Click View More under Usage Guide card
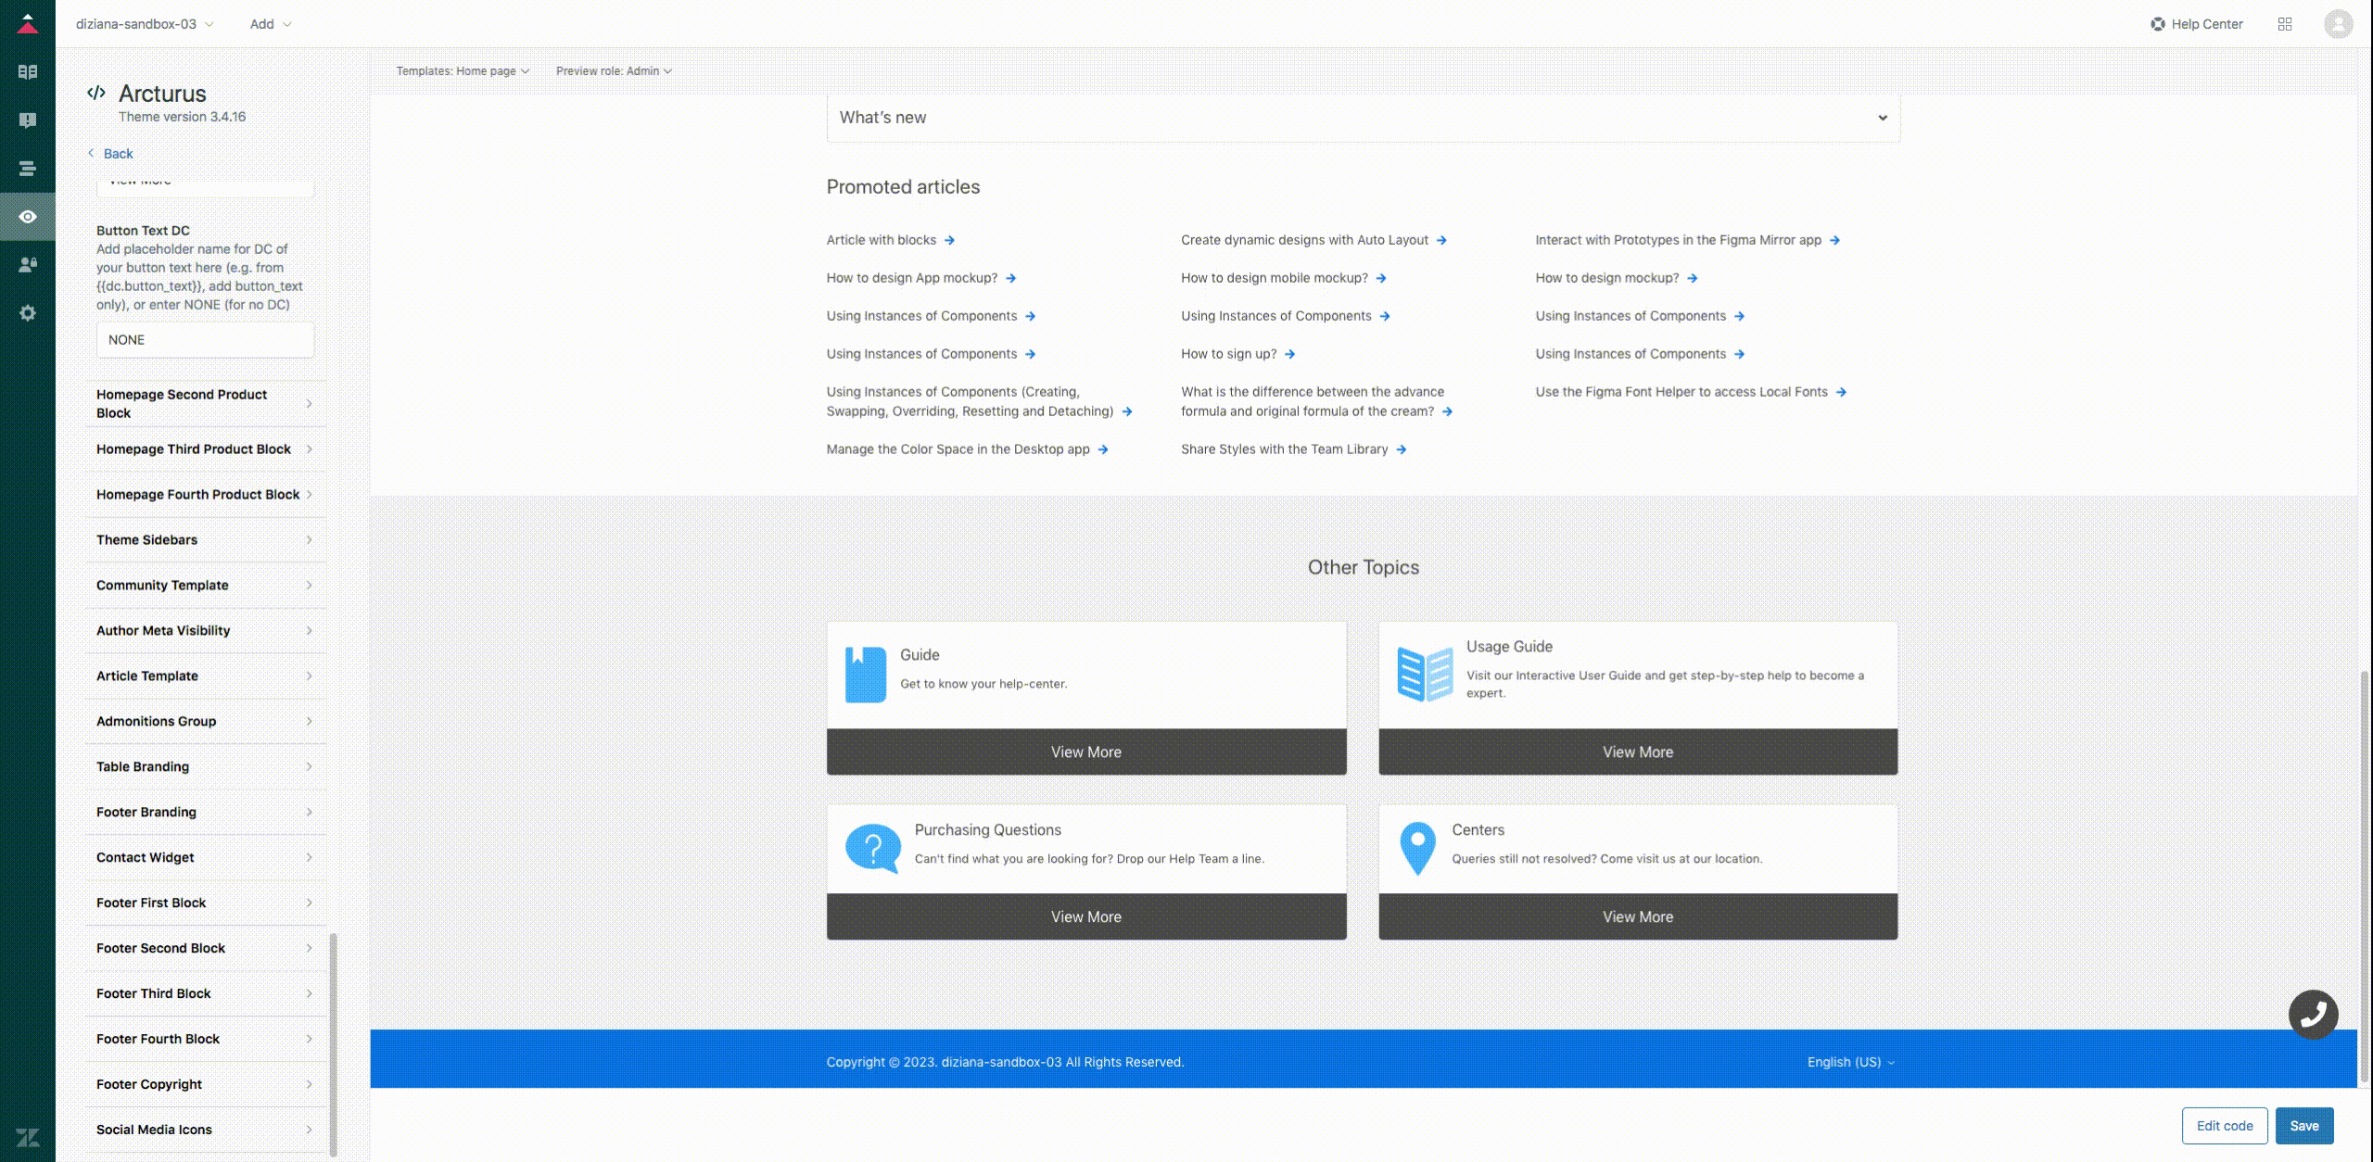This screenshot has width=2373, height=1162. (1638, 752)
